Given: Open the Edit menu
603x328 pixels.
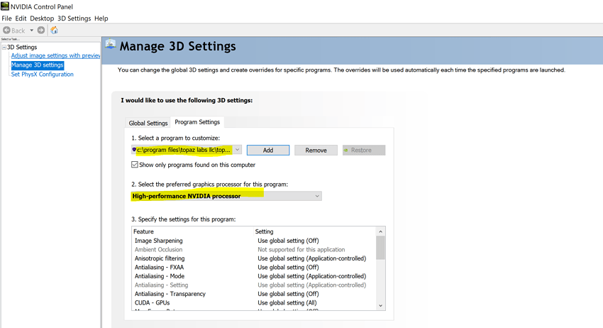Looking at the screenshot, I should (x=21, y=18).
